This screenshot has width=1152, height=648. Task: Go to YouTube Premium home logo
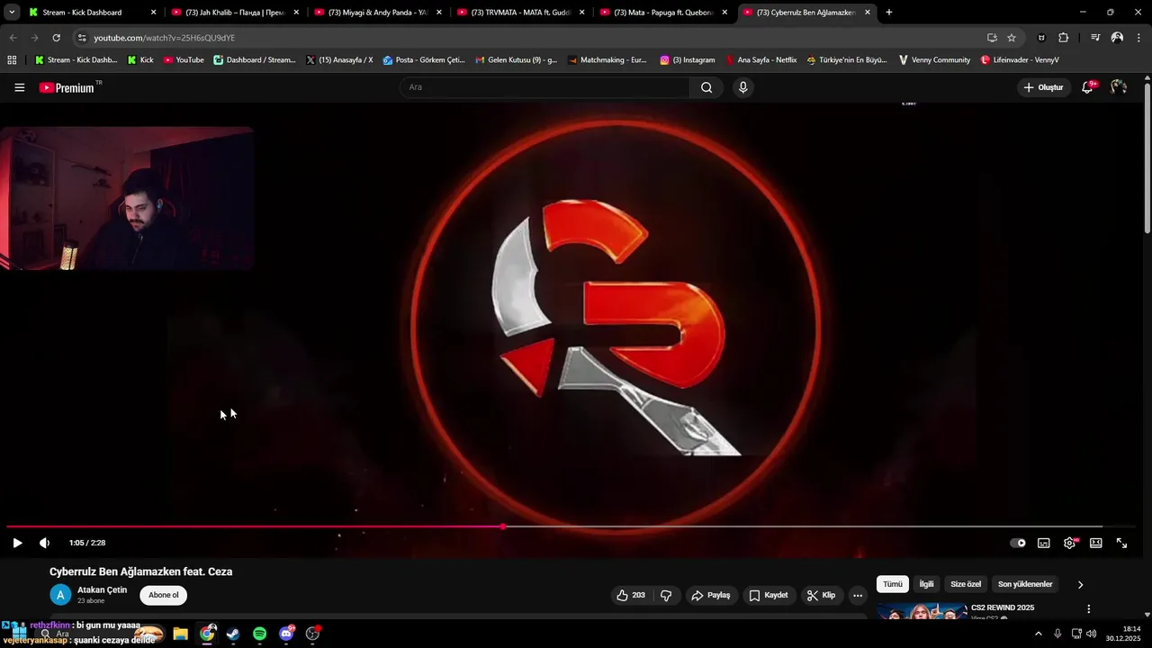pyautogui.click(x=67, y=87)
